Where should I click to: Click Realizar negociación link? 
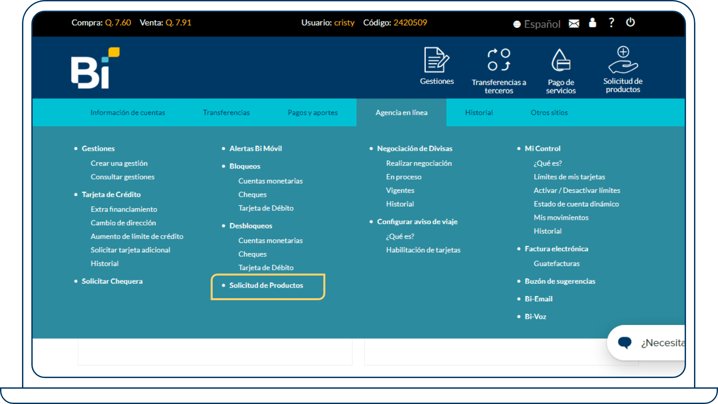click(419, 163)
